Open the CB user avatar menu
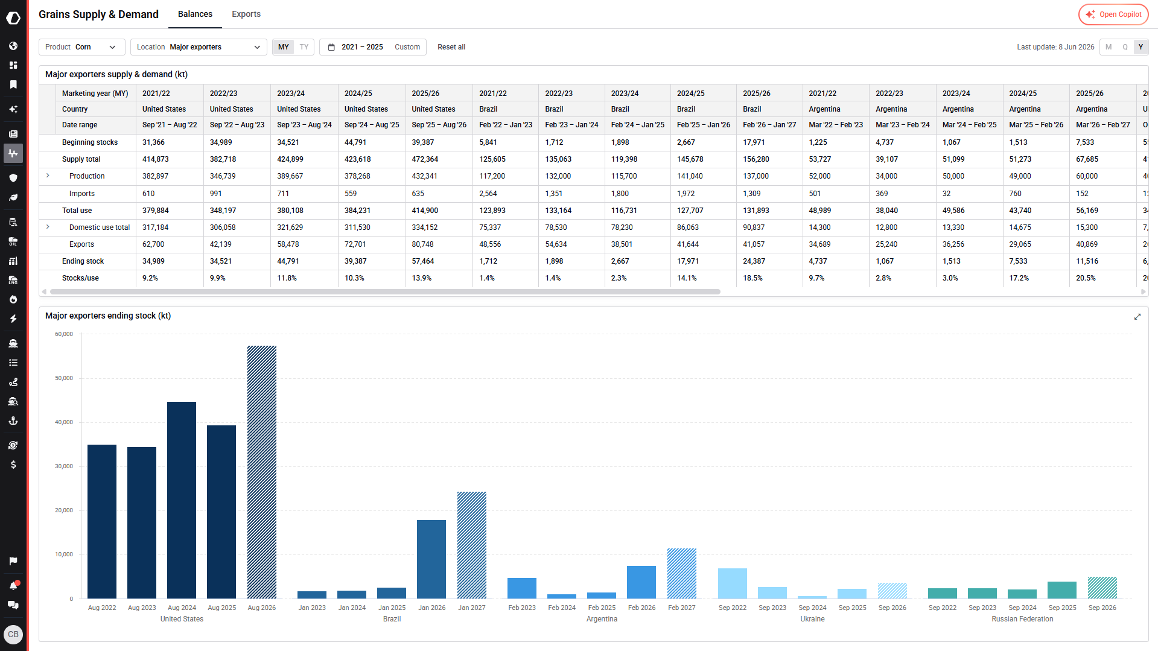Viewport: 1158px width, 651px height. pyautogui.click(x=13, y=634)
